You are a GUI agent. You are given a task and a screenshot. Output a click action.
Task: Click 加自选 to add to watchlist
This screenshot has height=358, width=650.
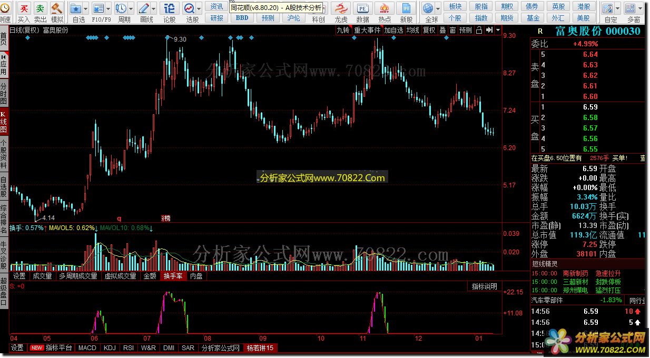coord(393,30)
